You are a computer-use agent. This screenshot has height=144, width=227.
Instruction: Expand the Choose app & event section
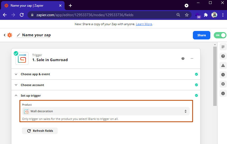[x=106, y=74]
